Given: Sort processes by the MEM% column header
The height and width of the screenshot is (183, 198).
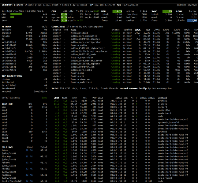Looking at the screenshot, I should tap(64, 98).
